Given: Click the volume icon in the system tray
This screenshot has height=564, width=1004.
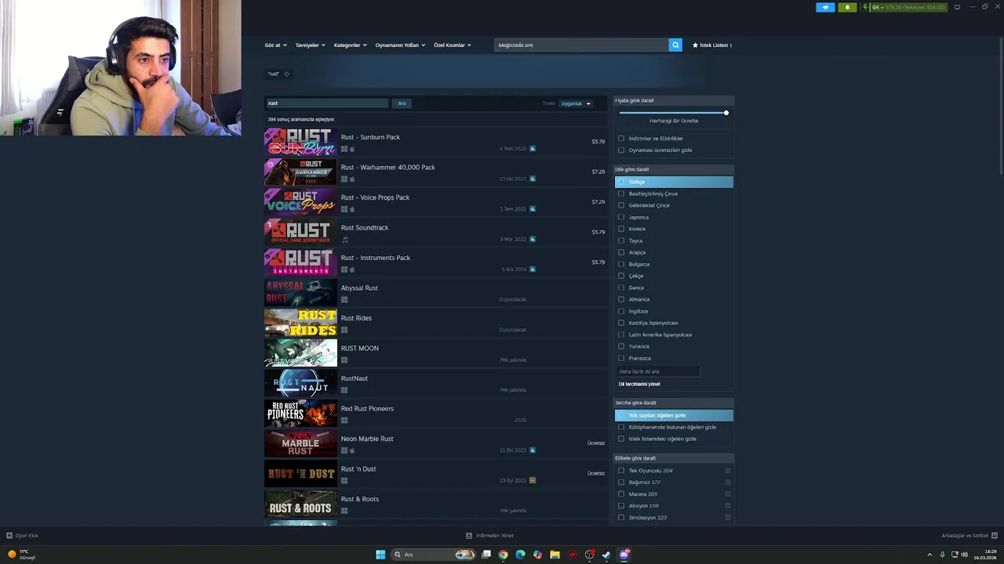Looking at the screenshot, I should coord(964,555).
